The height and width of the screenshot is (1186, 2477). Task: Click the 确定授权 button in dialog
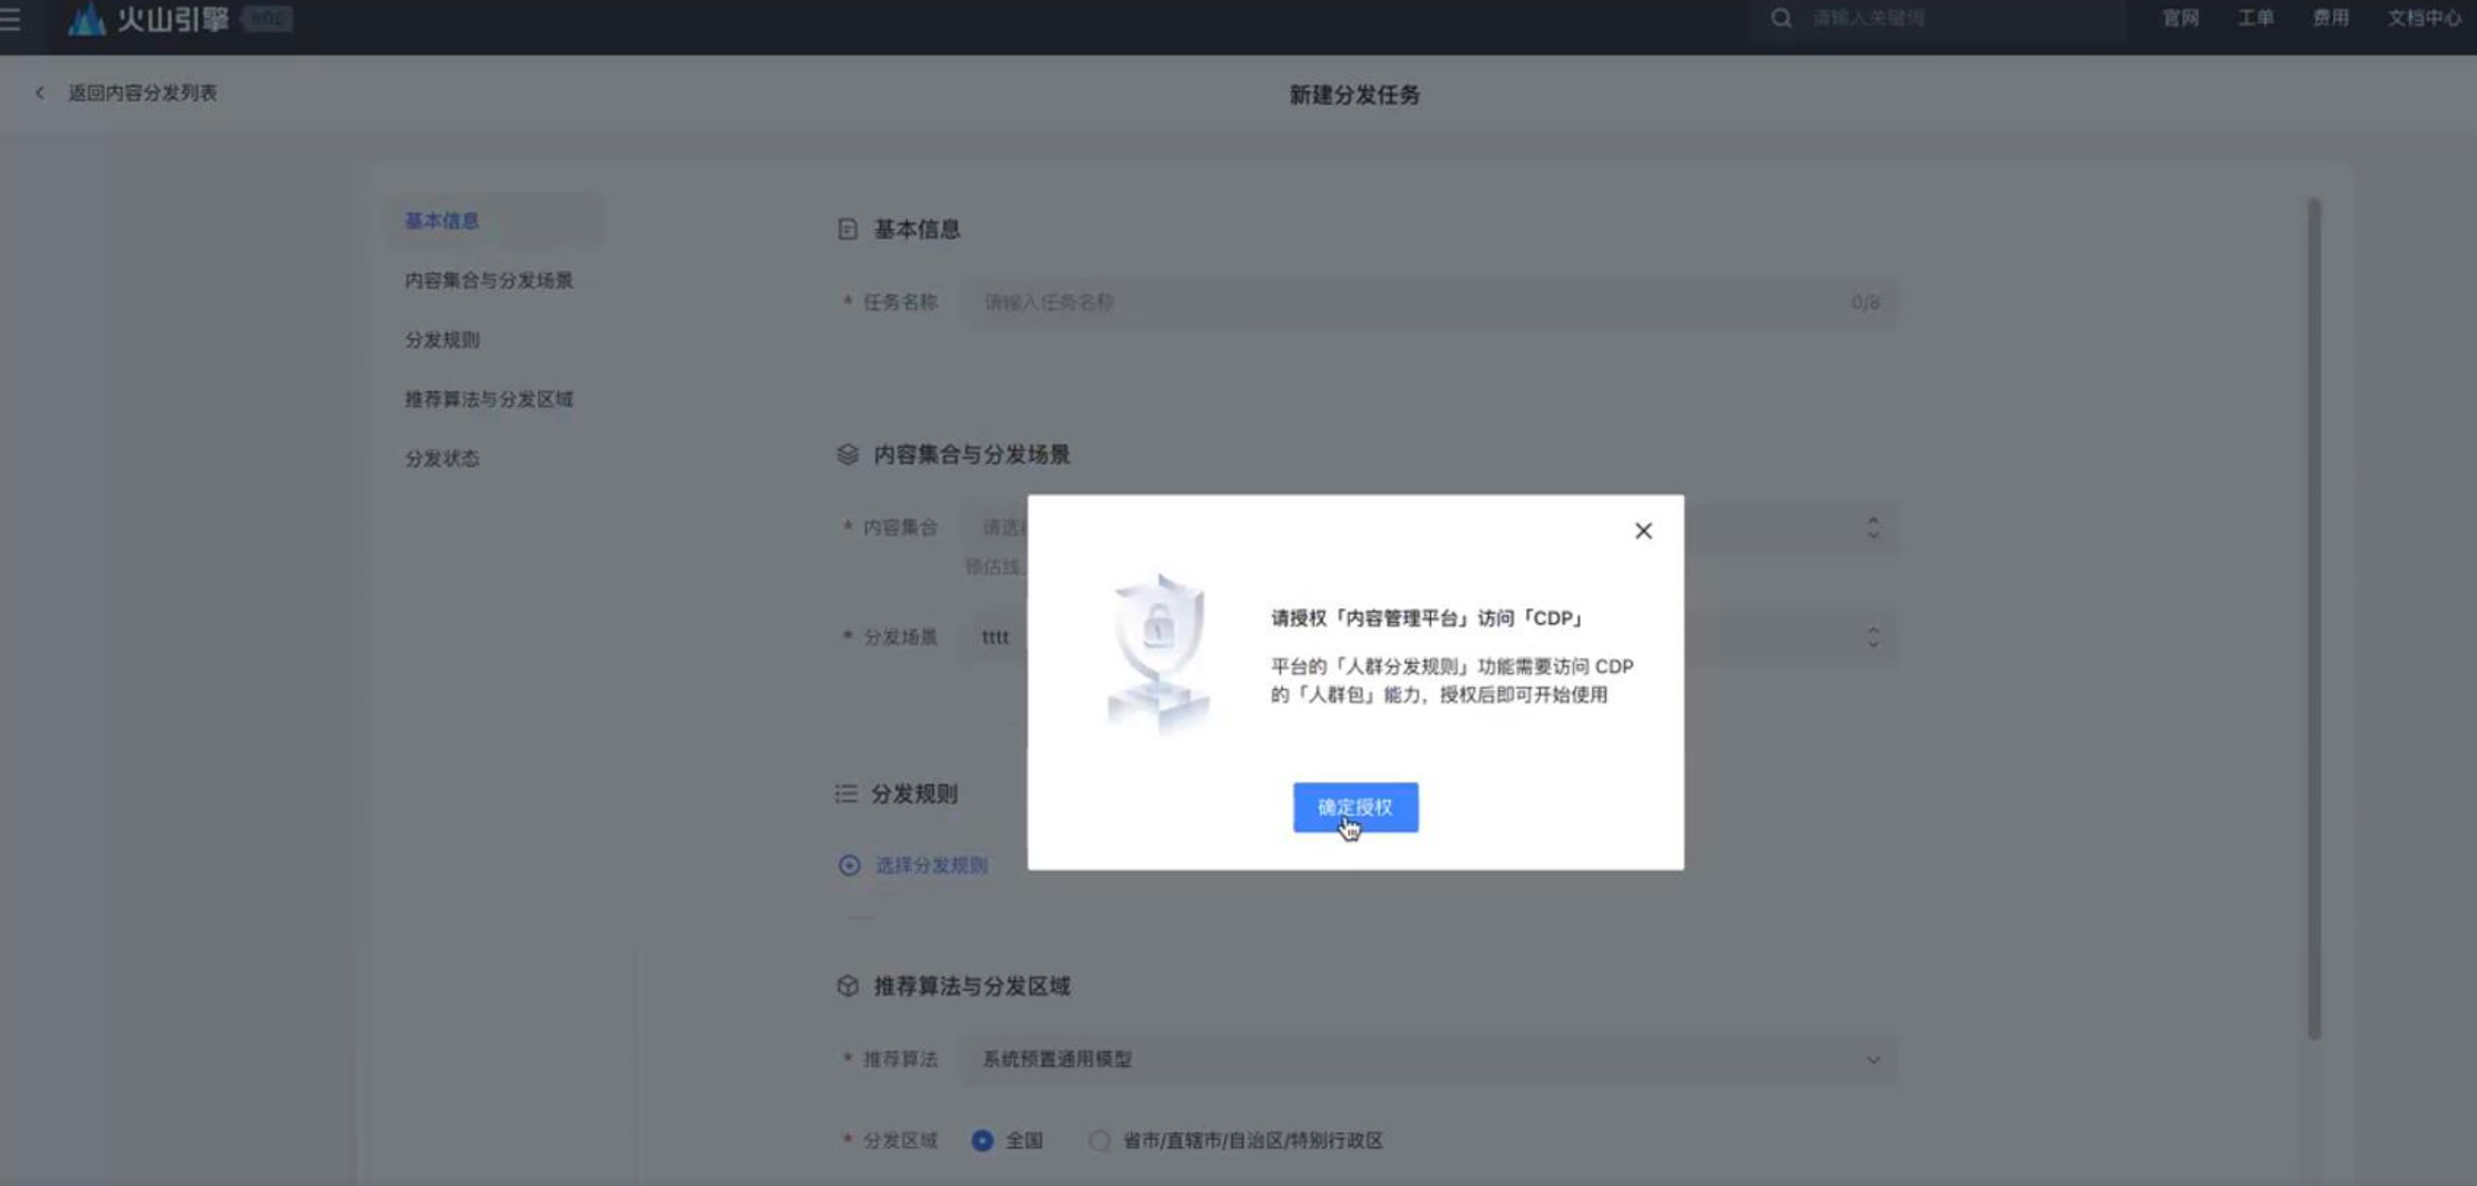pyautogui.click(x=1354, y=807)
